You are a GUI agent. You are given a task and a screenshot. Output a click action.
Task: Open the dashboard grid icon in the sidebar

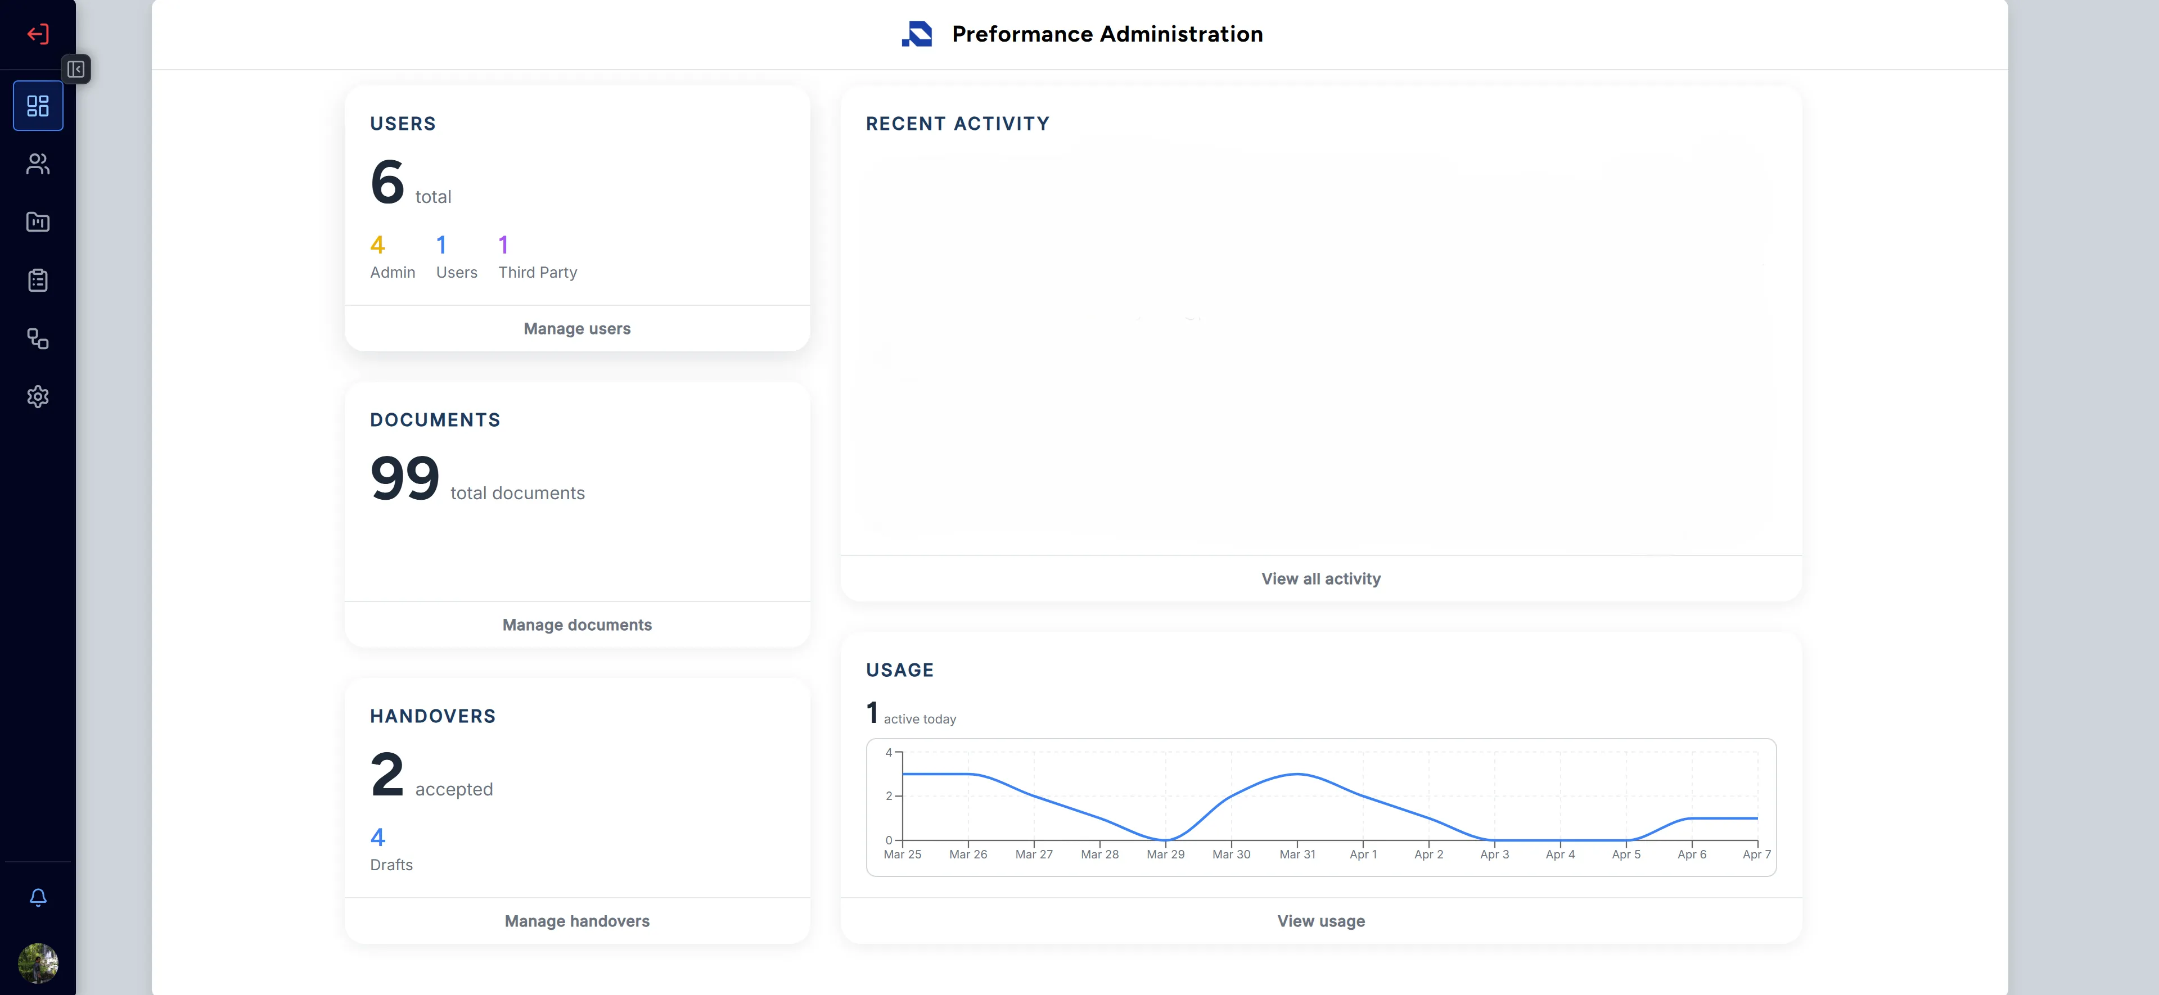(38, 106)
